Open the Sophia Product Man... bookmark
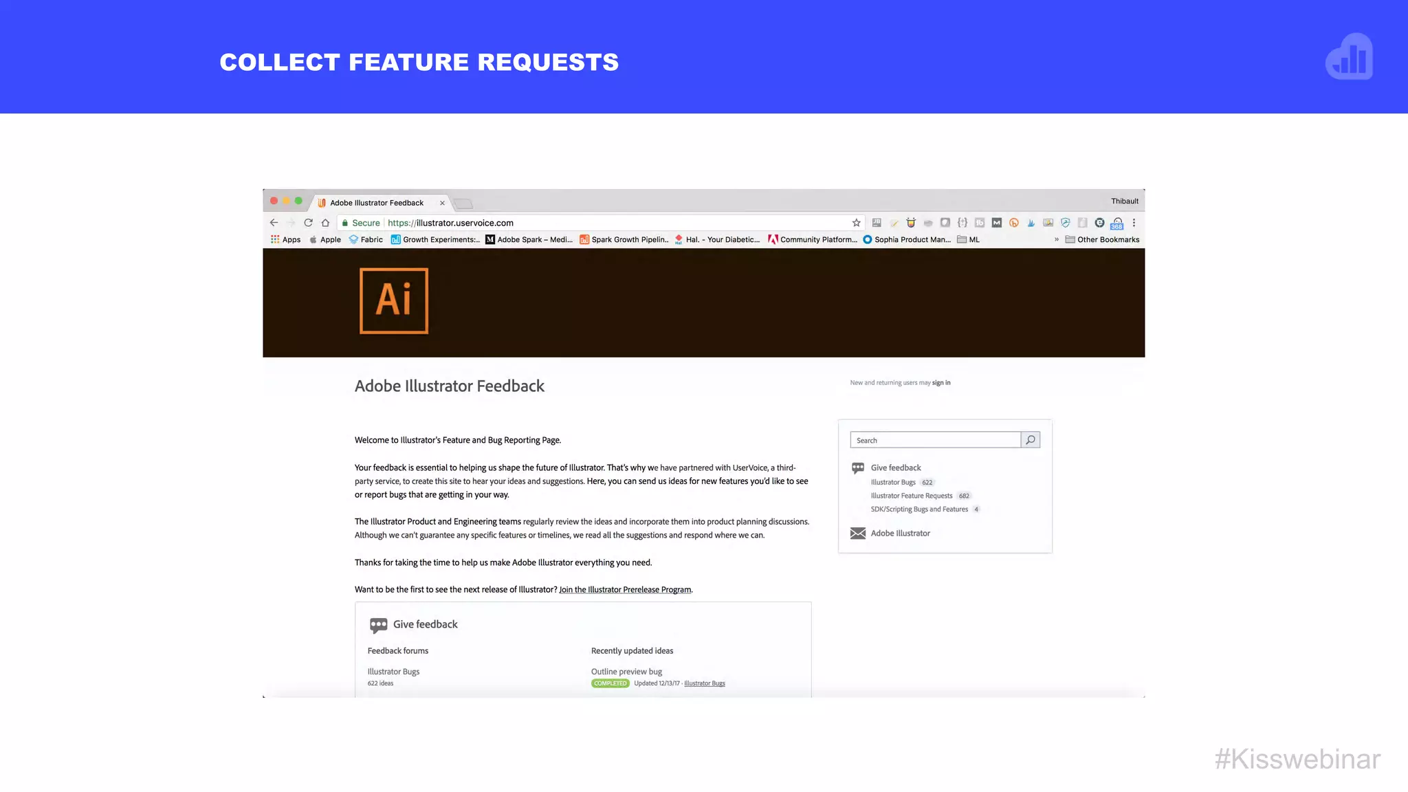 click(907, 239)
